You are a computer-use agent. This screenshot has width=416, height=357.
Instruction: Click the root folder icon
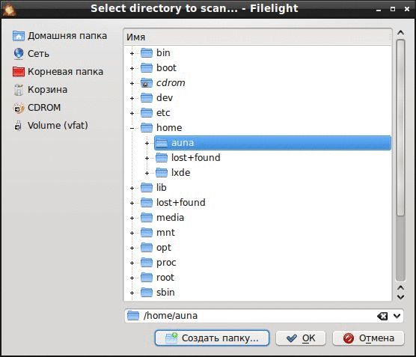(147, 278)
